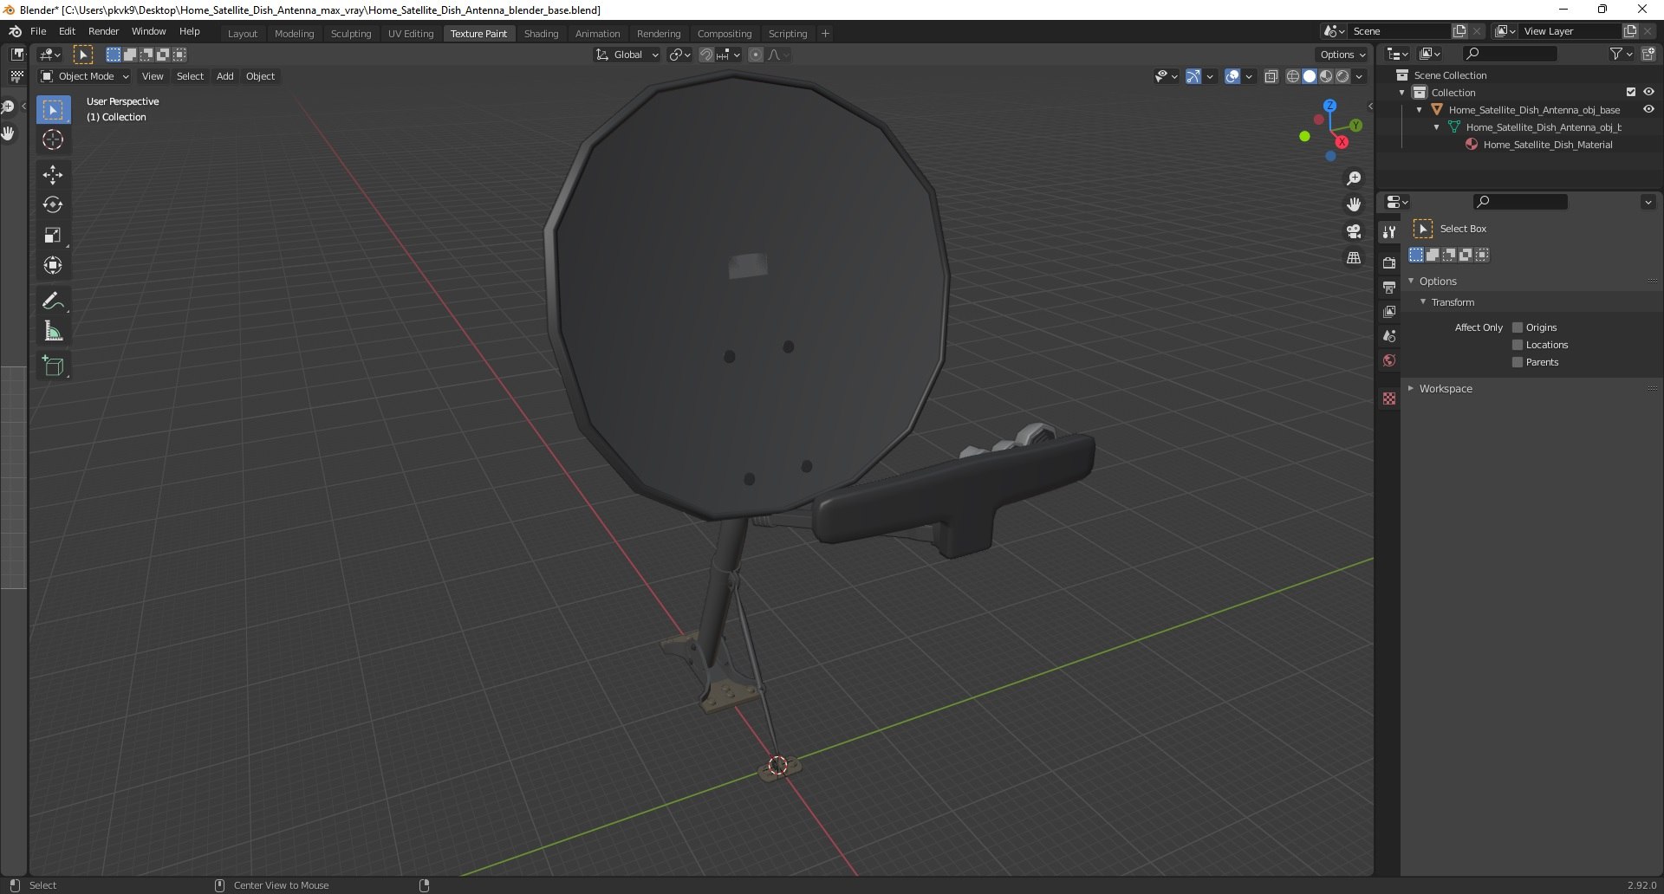Switch to the Shading workspace tab

point(541,33)
